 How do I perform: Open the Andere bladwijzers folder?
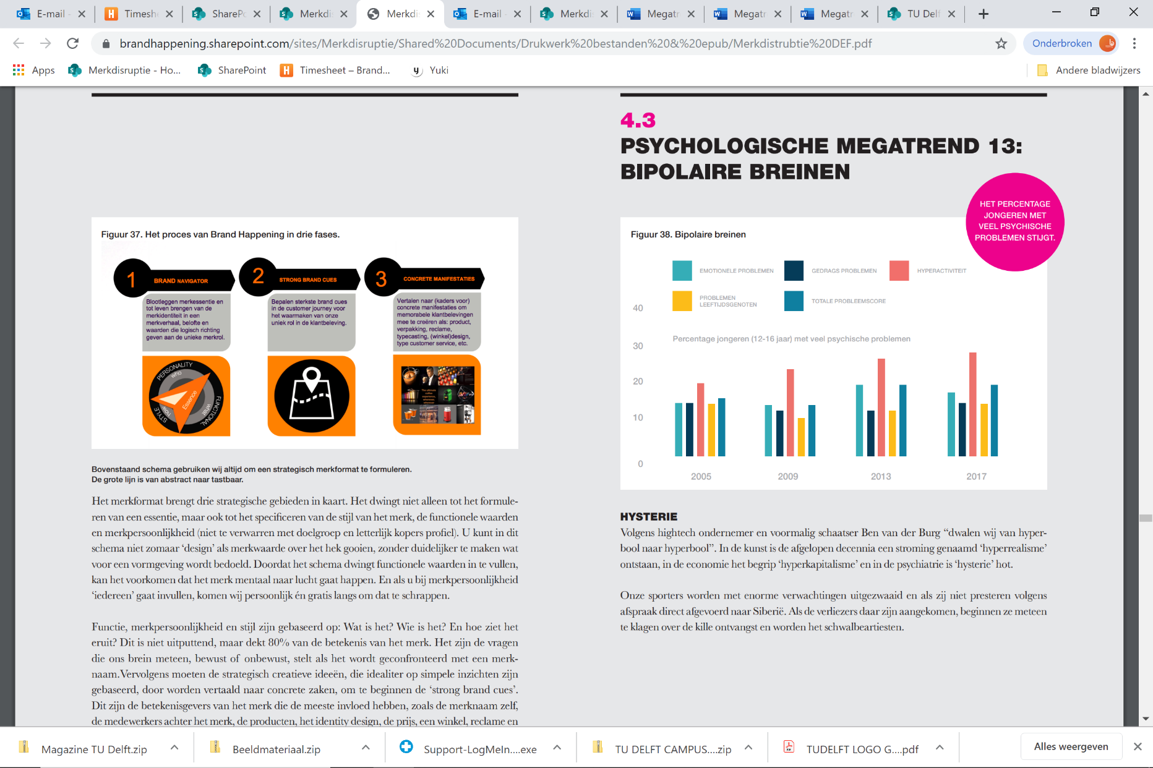pyautogui.click(x=1089, y=70)
